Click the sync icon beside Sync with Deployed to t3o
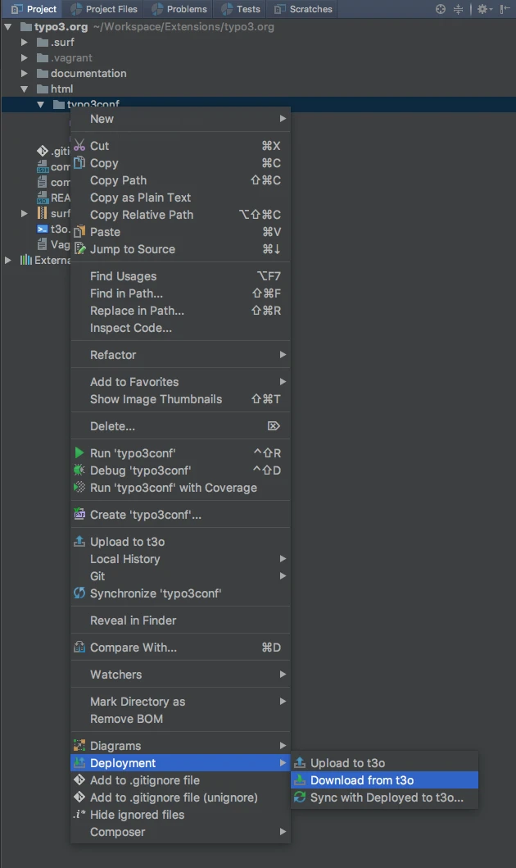 pos(300,798)
